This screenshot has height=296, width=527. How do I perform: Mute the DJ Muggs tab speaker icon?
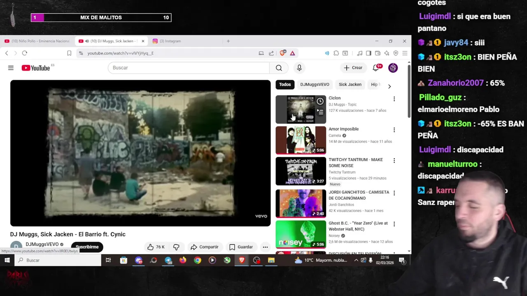(x=87, y=41)
